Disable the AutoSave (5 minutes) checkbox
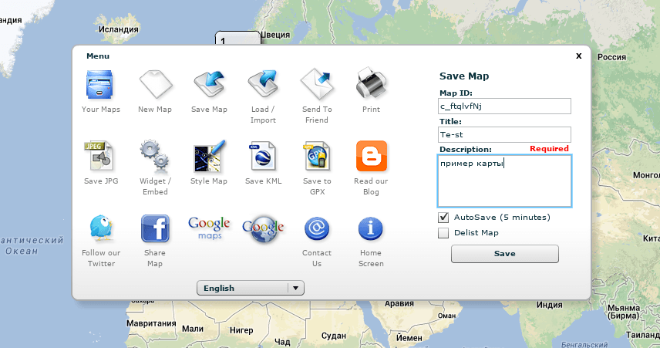Image resolution: width=660 pixels, height=348 pixels. coord(443,218)
